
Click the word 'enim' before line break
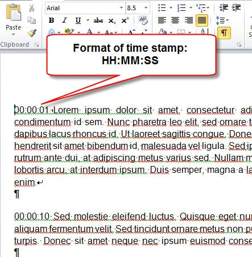click(x=24, y=183)
